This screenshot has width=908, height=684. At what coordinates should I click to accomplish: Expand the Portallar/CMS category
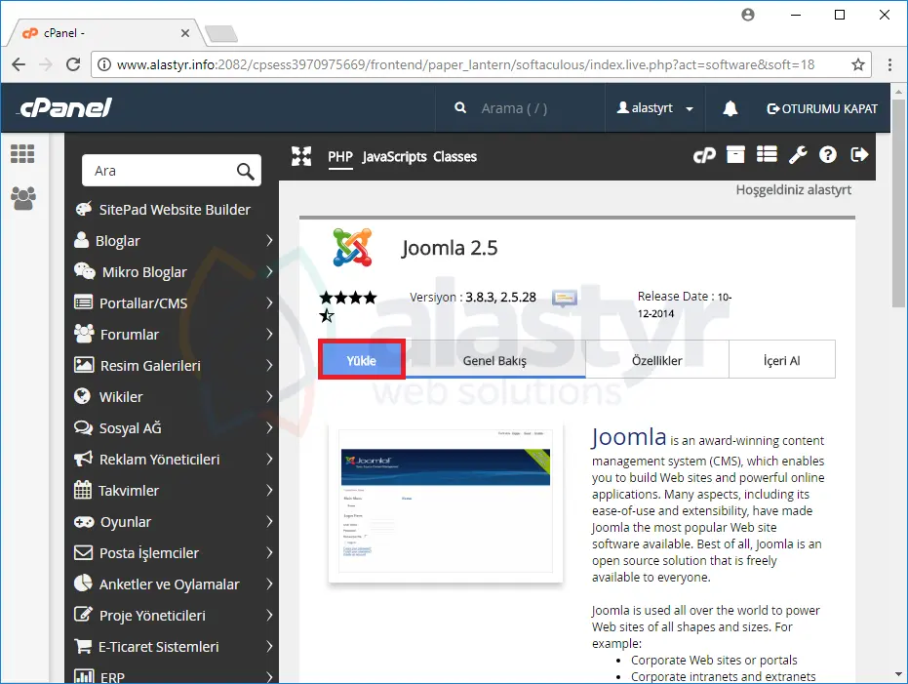coord(172,302)
